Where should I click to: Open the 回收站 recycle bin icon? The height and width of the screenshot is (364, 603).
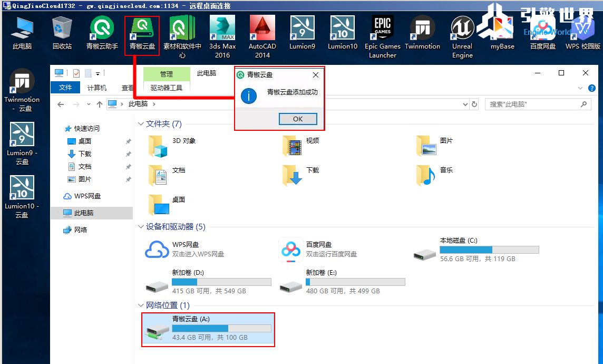(x=62, y=33)
